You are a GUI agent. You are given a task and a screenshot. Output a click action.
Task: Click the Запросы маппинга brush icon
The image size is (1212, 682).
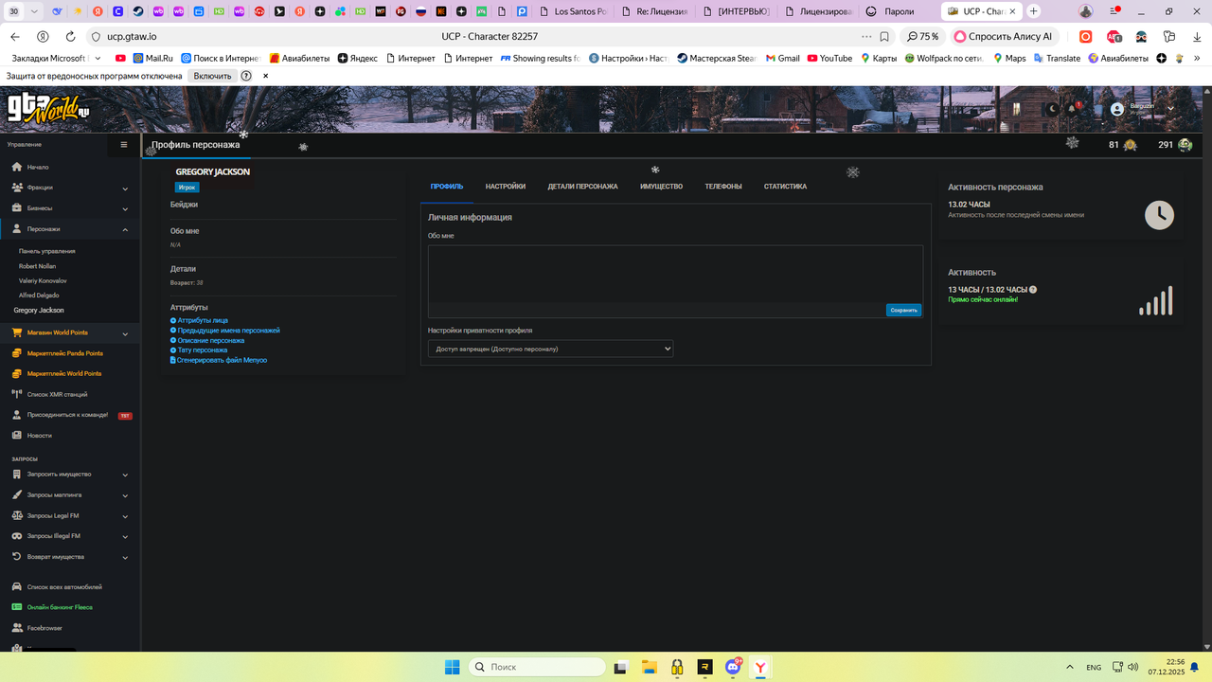17,494
